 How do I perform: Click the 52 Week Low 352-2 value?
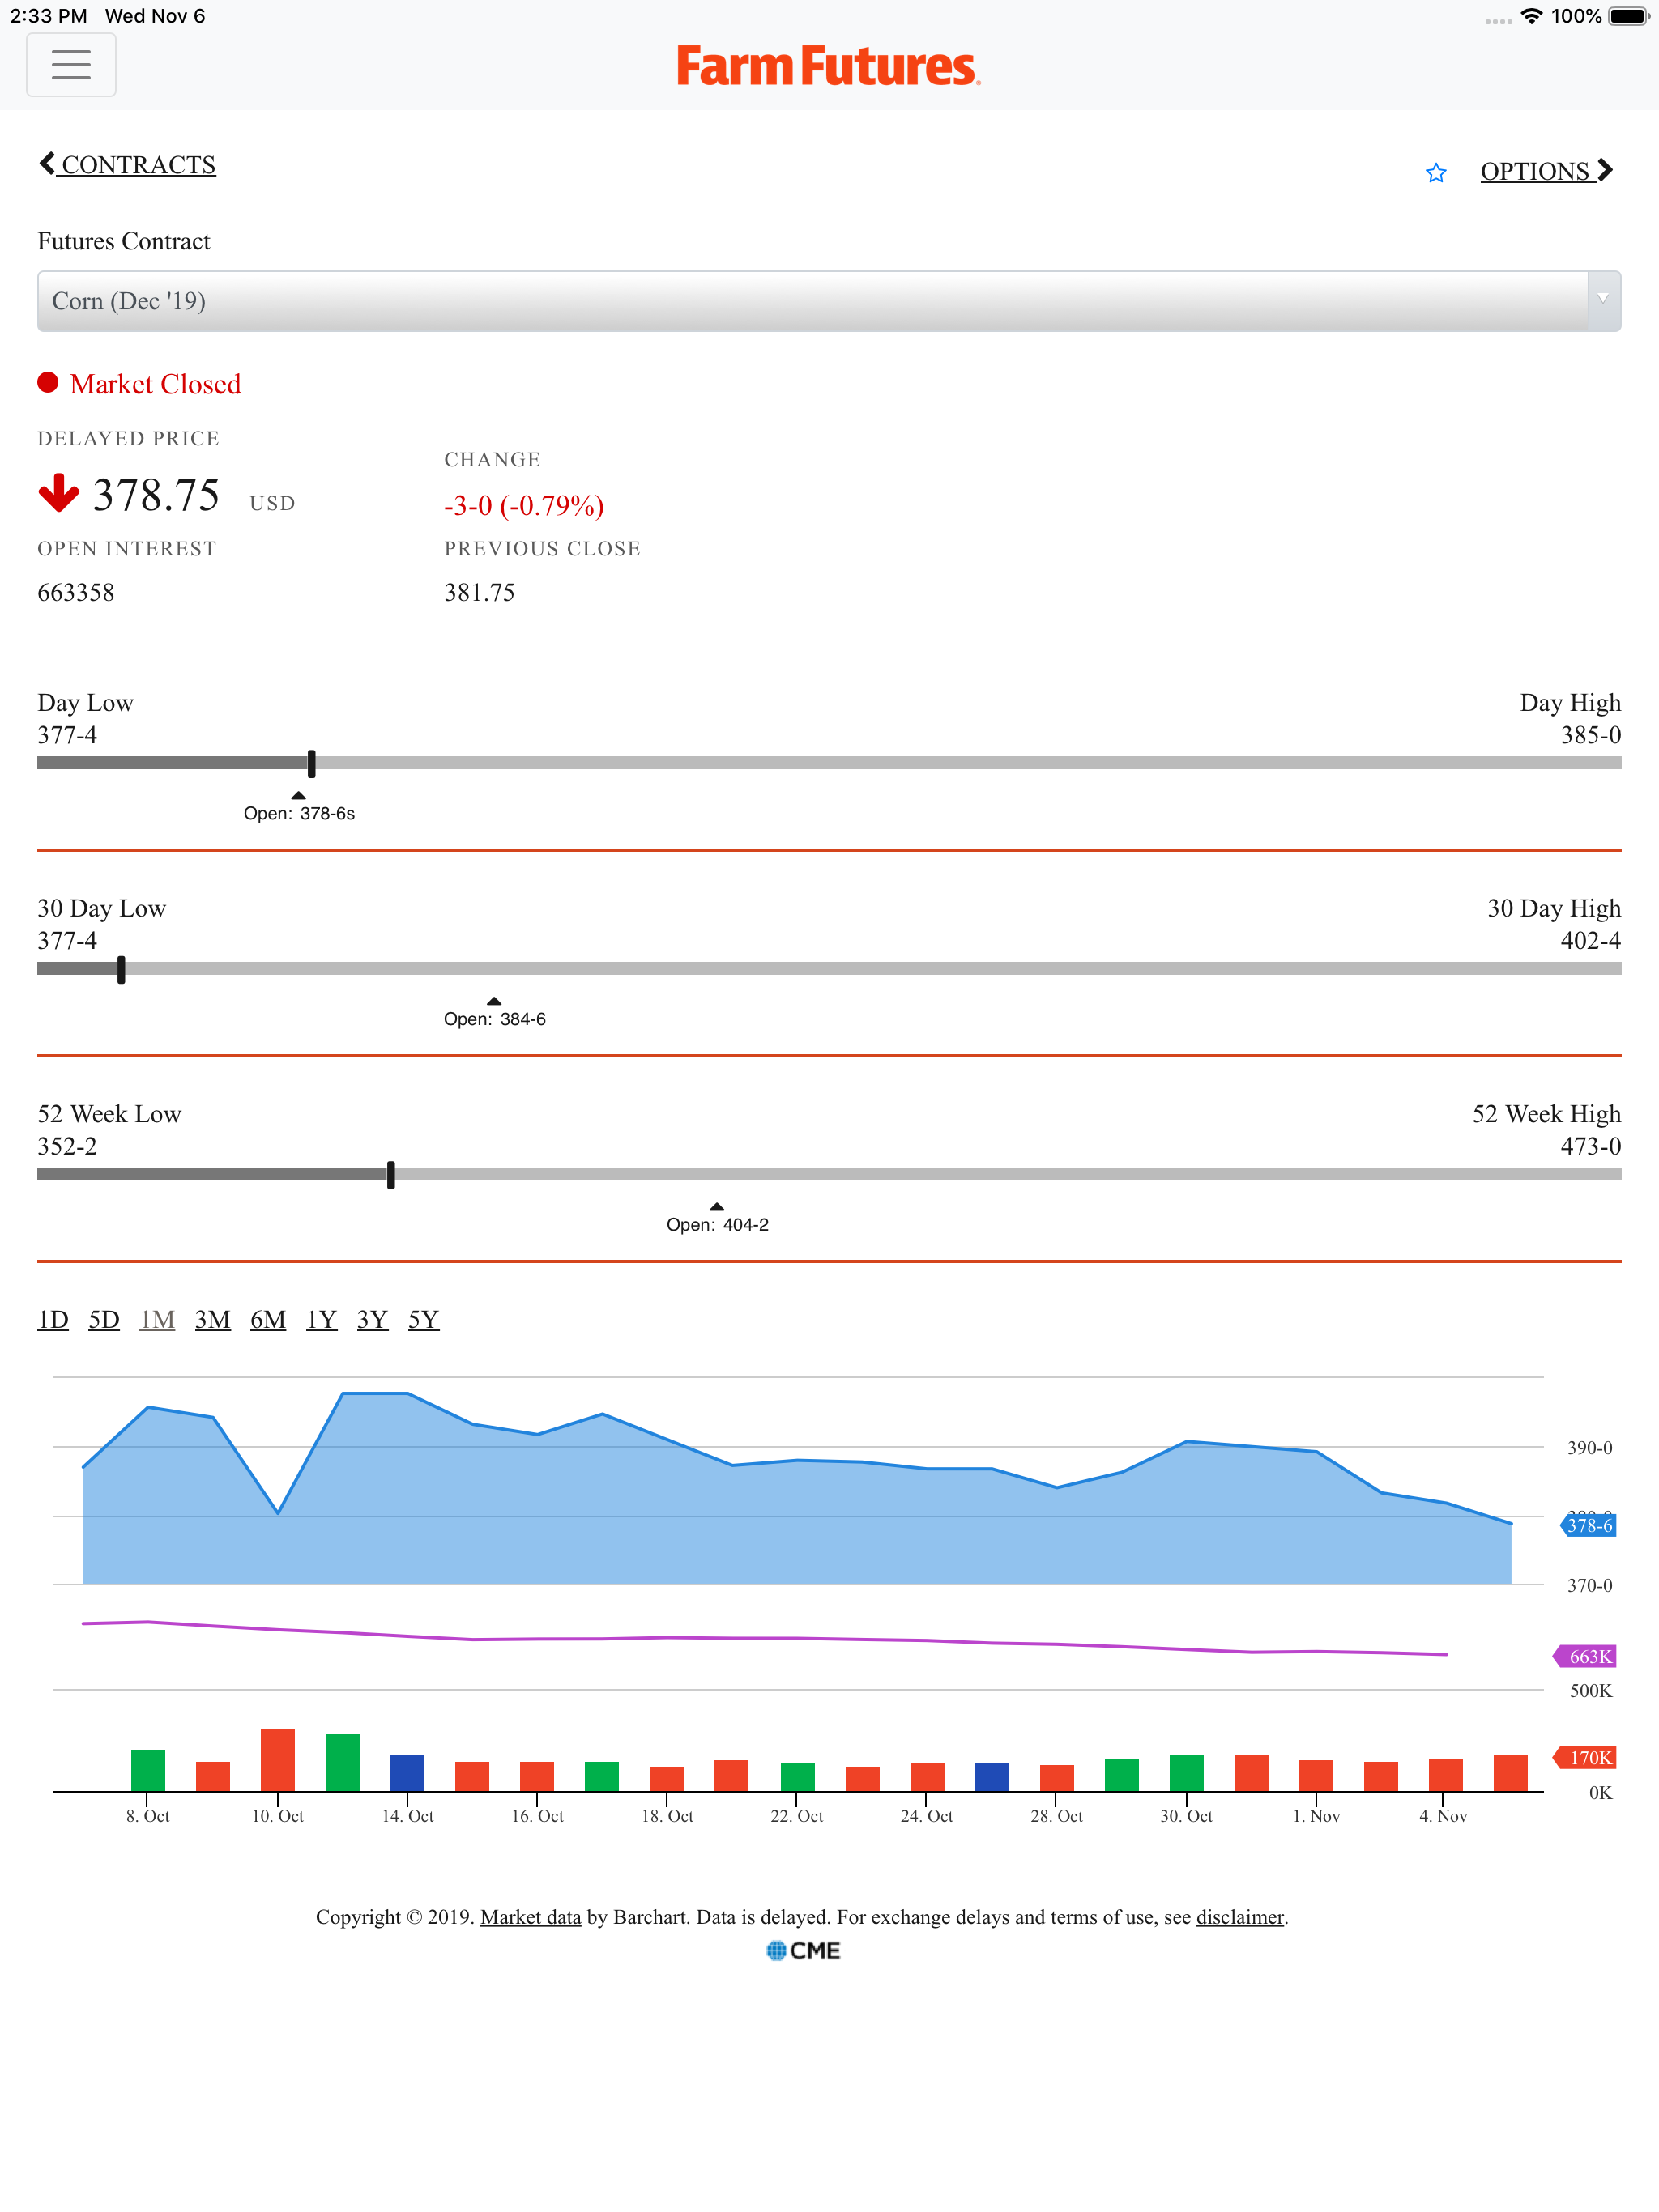[x=67, y=1146]
